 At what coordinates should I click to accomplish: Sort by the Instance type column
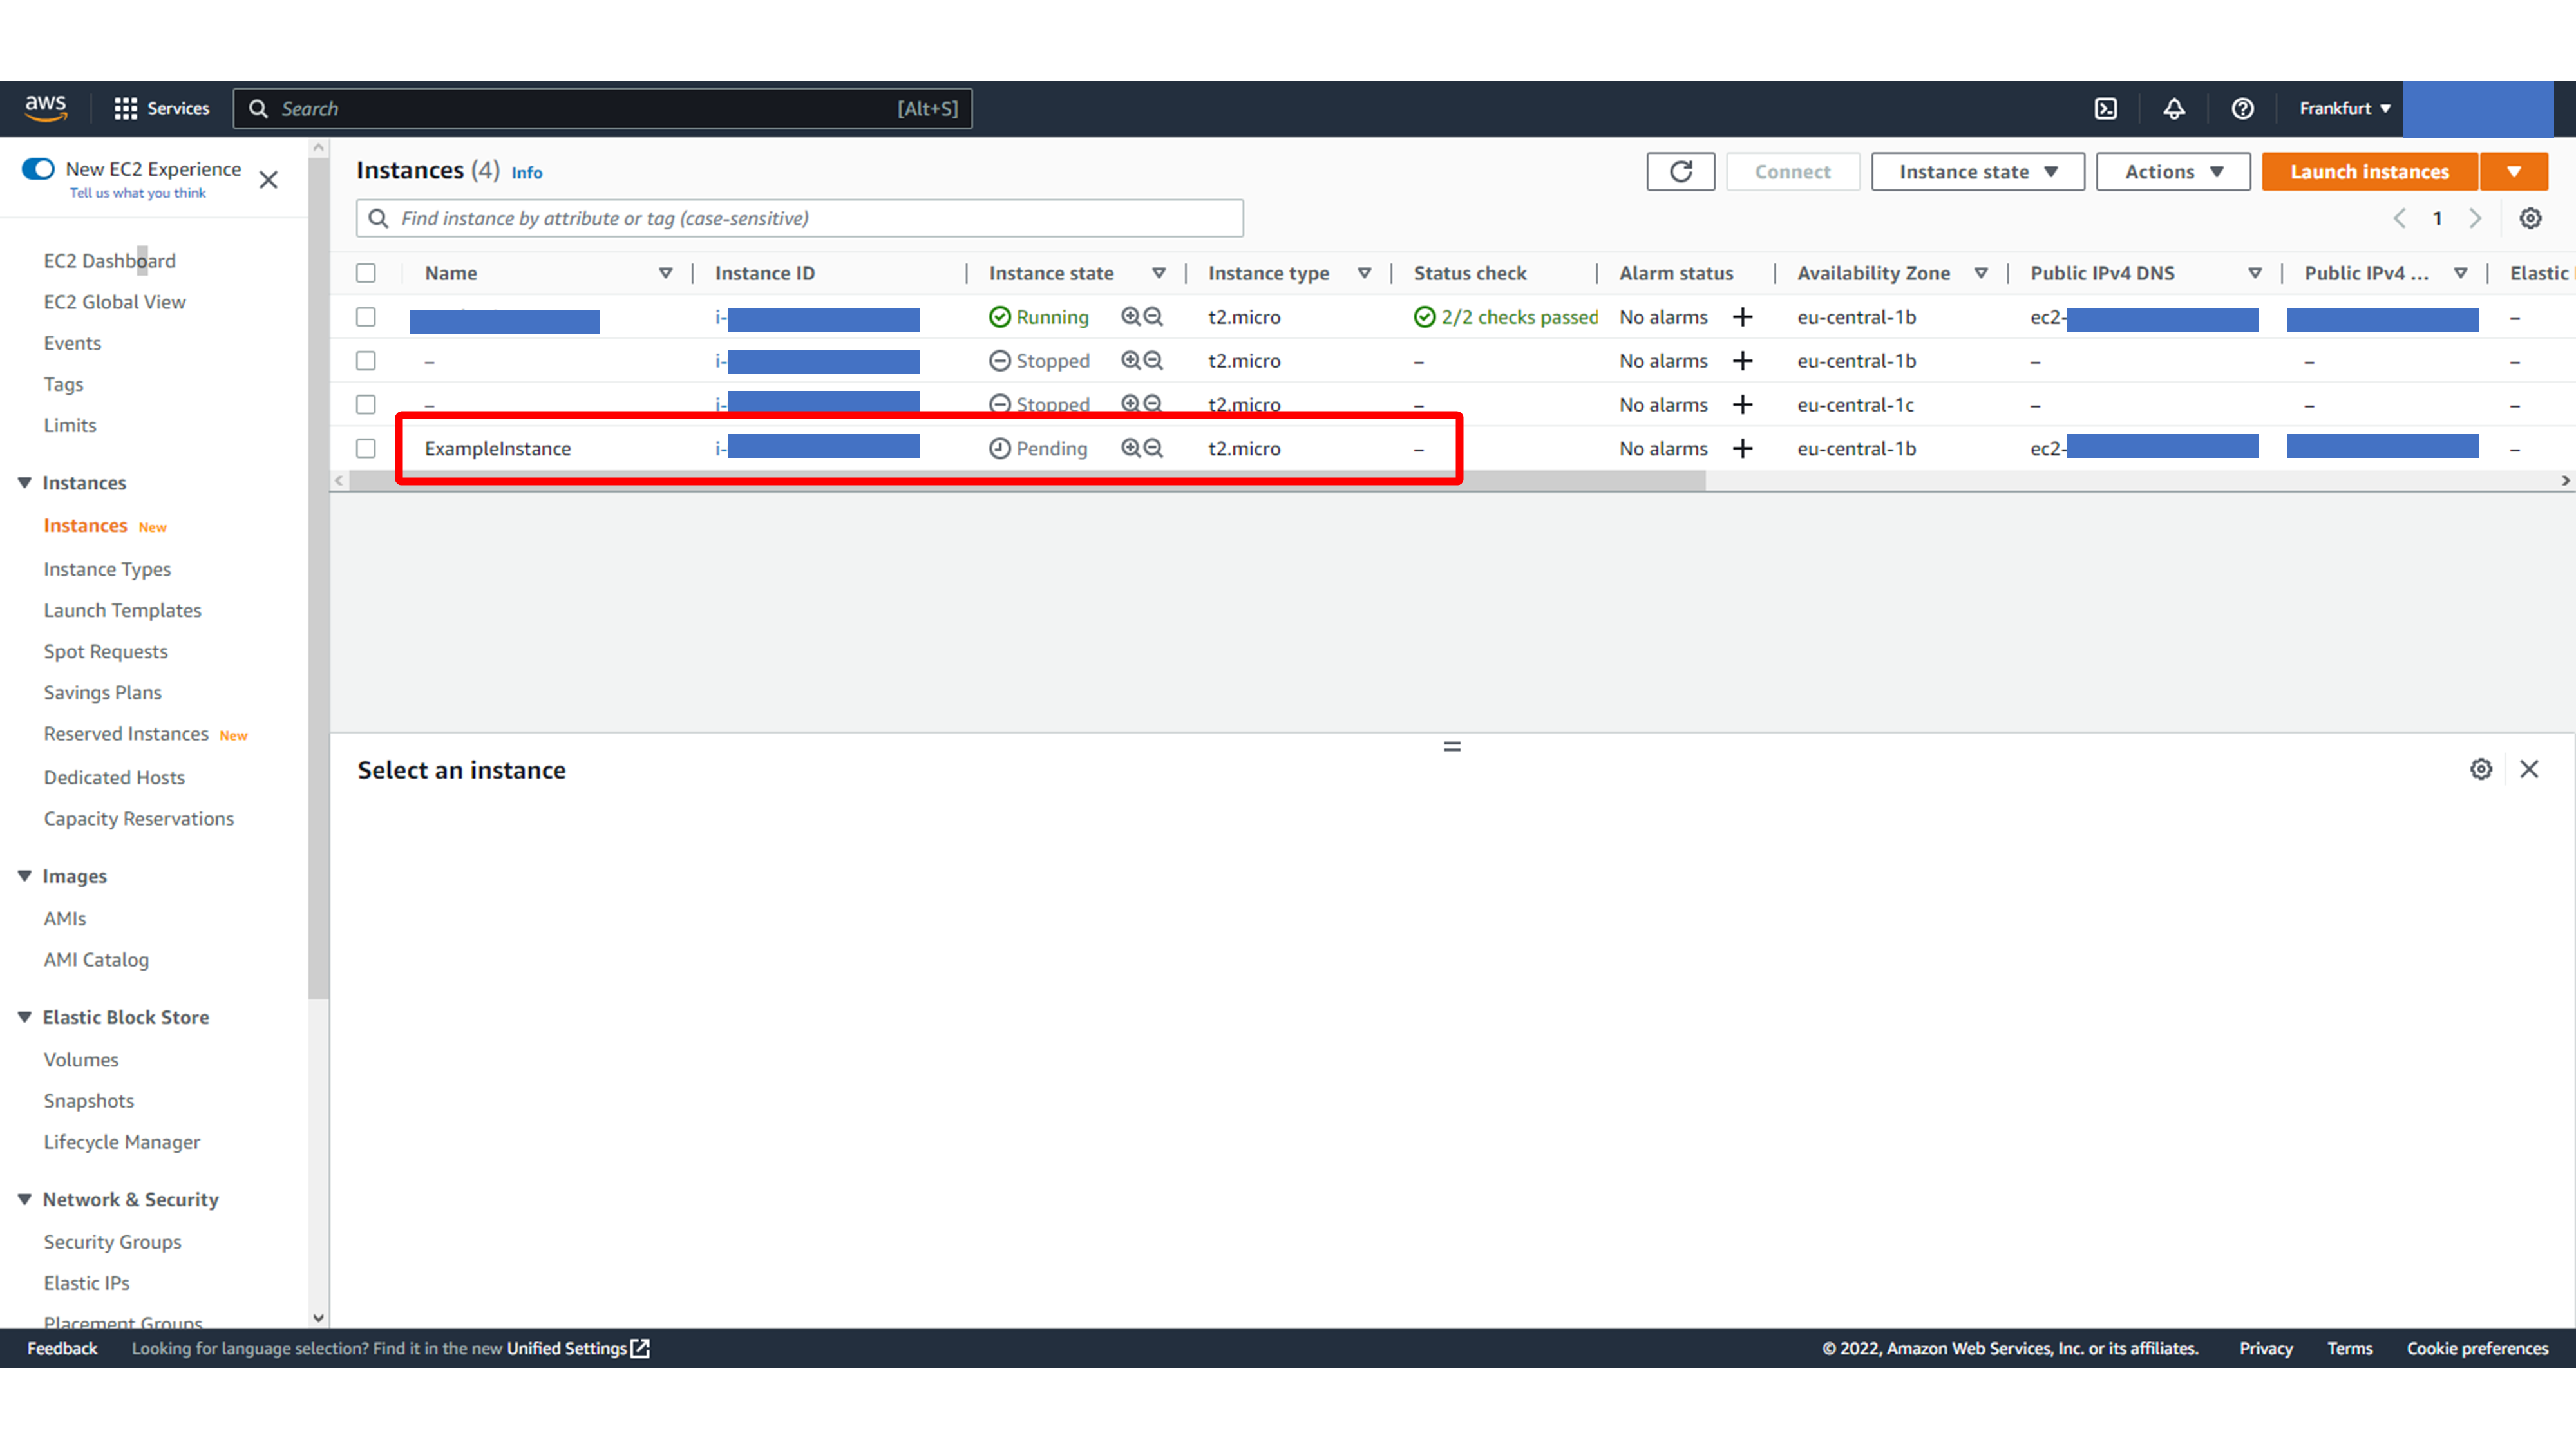(1364, 273)
